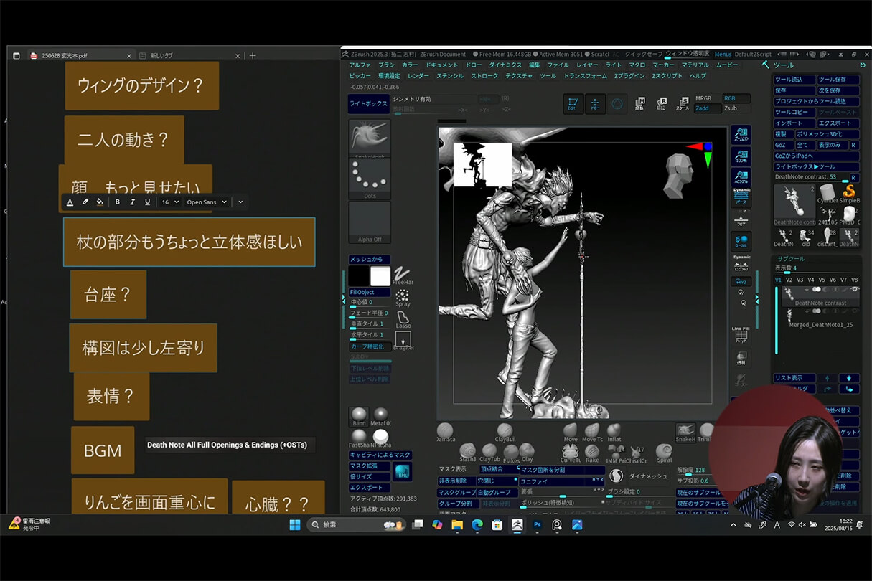Screen dimensions: 872x581
Task: Open the font size 16 dropdown
Action: coord(171,202)
